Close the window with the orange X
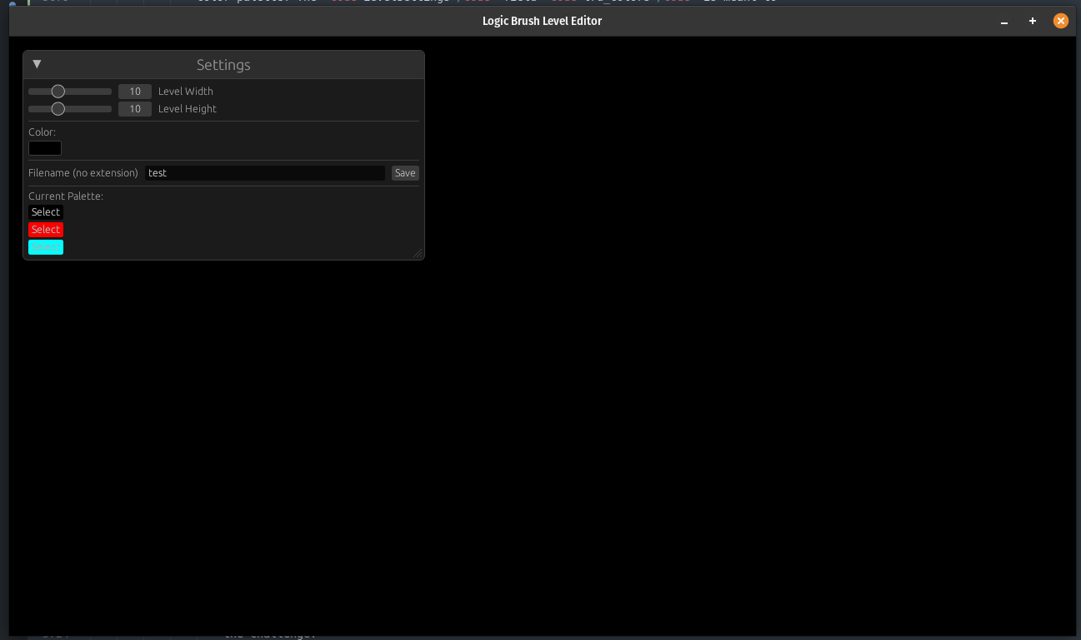Viewport: 1081px width, 640px height. (1061, 21)
